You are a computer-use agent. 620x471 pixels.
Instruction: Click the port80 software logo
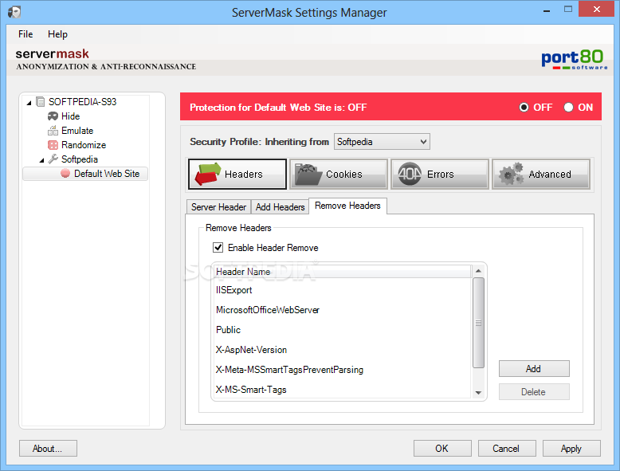click(574, 60)
